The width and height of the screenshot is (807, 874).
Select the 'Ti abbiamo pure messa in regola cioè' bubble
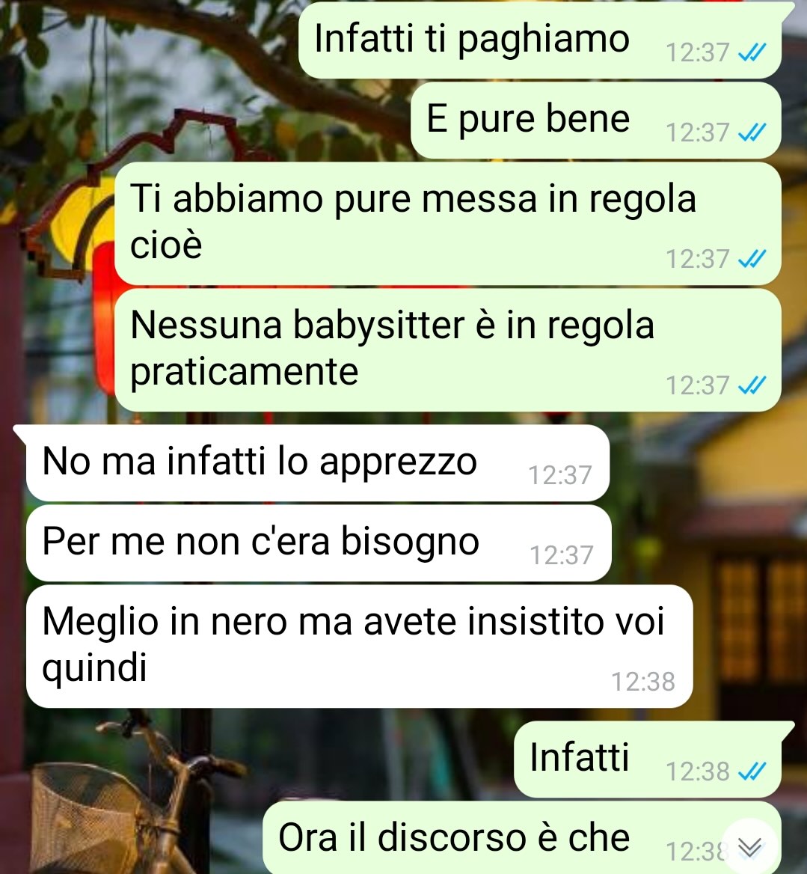pyautogui.click(x=448, y=224)
